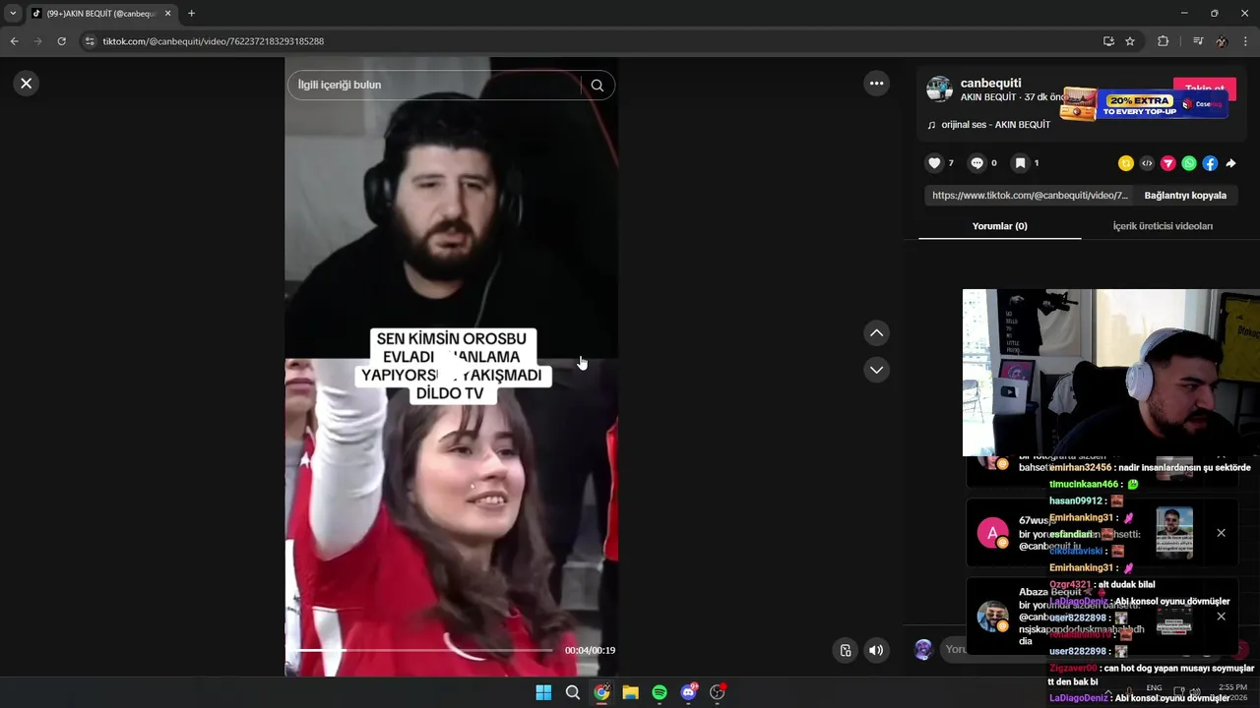Viewport: 1260px width, 708px height.
Task: Switch to 'Yorumlar (0)' tab
Action: coord(999,226)
